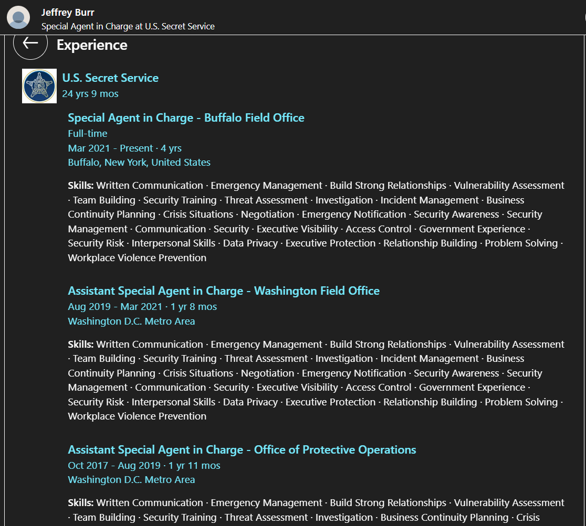Click the back arrow beside Experience
The width and height of the screenshot is (586, 526).
coord(30,43)
